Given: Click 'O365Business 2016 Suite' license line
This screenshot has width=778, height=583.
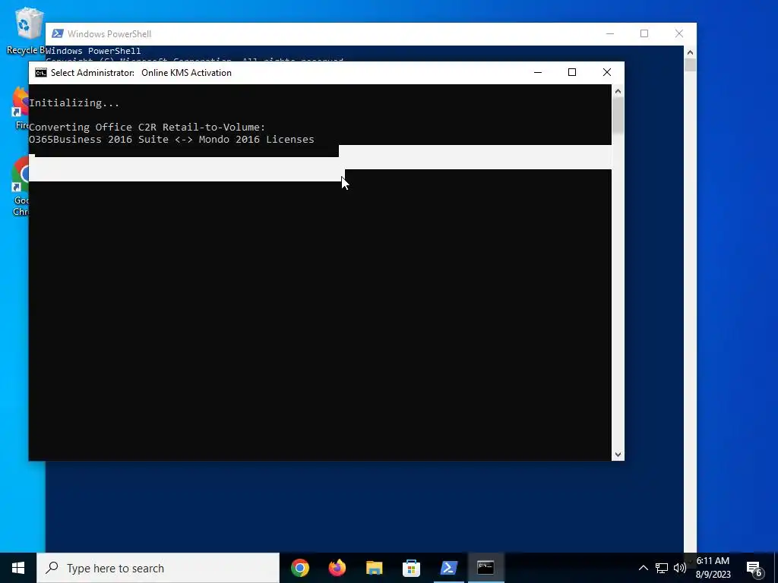Looking at the screenshot, I should coord(171,140).
